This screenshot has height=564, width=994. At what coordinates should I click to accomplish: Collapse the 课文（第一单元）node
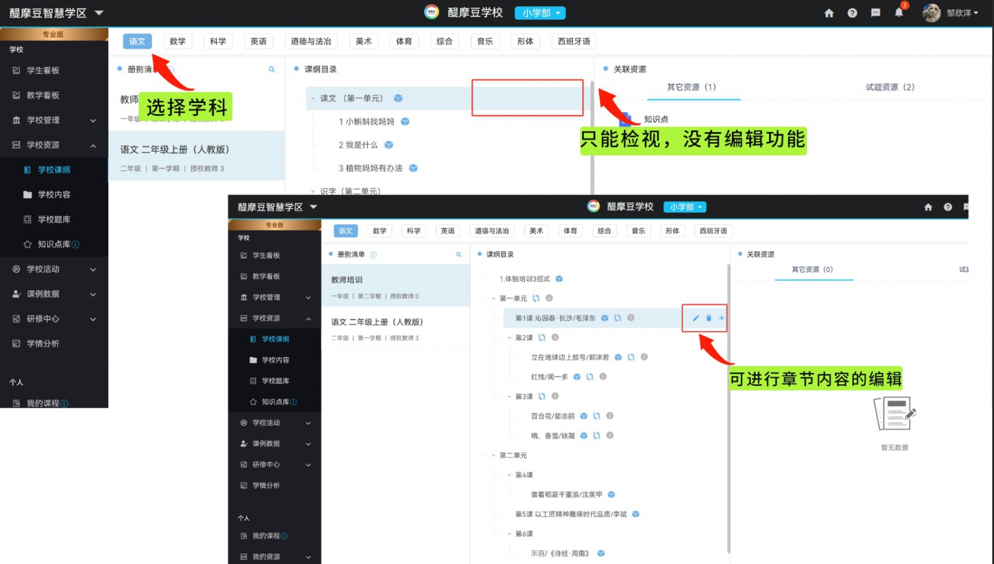pyautogui.click(x=313, y=99)
